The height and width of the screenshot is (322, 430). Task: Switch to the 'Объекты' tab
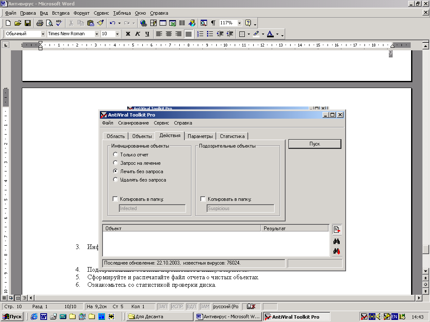[142, 136]
